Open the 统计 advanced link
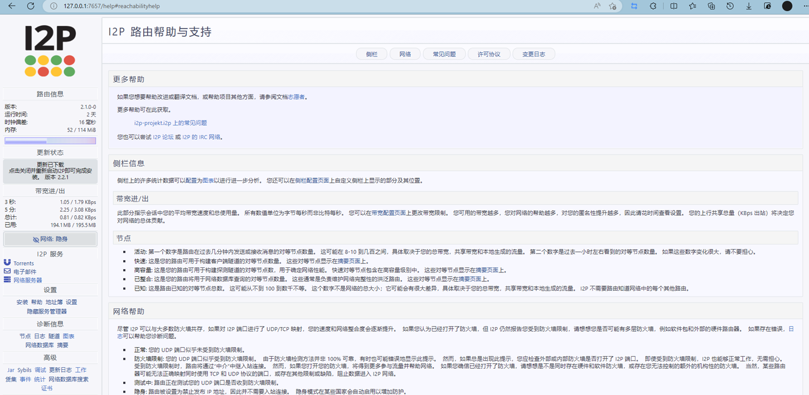The image size is (809, 395). (40, 379)
